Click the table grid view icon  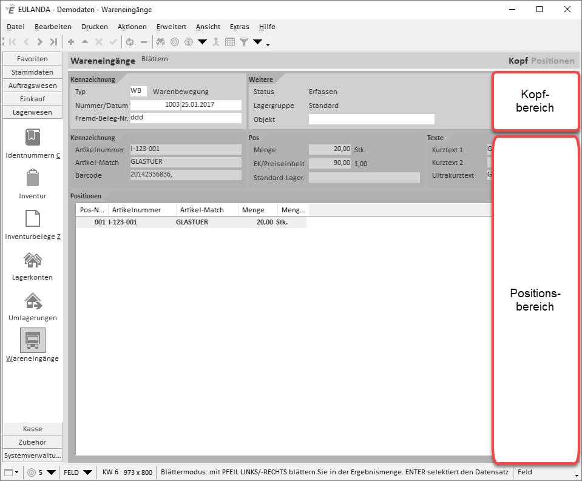coord(230,42)
